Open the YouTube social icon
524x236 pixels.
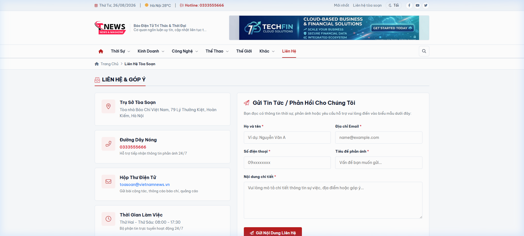tap(417, 6)
